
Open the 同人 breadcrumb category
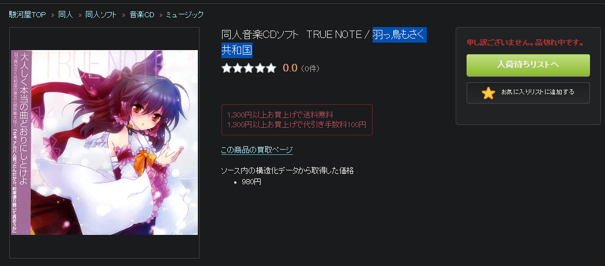(66, 14)
